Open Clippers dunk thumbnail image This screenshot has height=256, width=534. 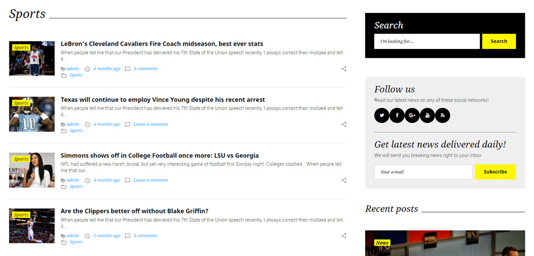point(32,226)
